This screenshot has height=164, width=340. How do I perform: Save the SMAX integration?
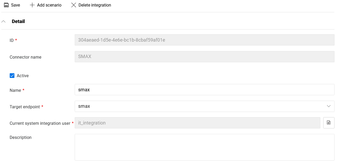tap(12, 5)
